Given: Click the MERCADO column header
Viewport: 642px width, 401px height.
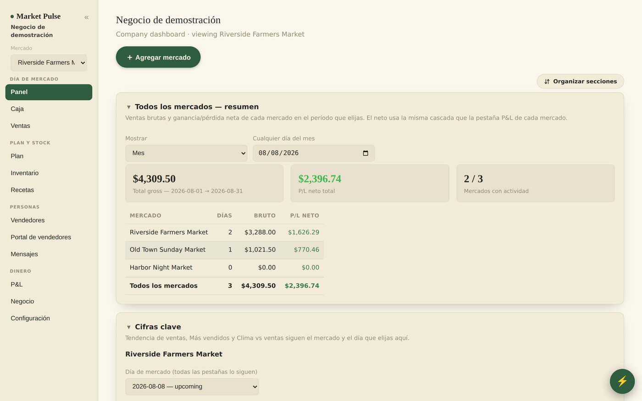Looking at the screenshot, I should 145,215.
